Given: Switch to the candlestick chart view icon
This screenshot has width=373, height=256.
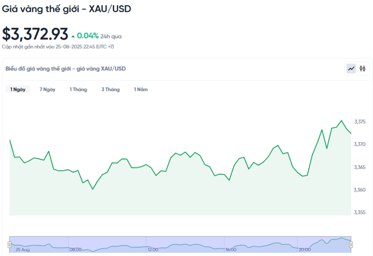Looking at the screenshot, I should coord(362,69).
